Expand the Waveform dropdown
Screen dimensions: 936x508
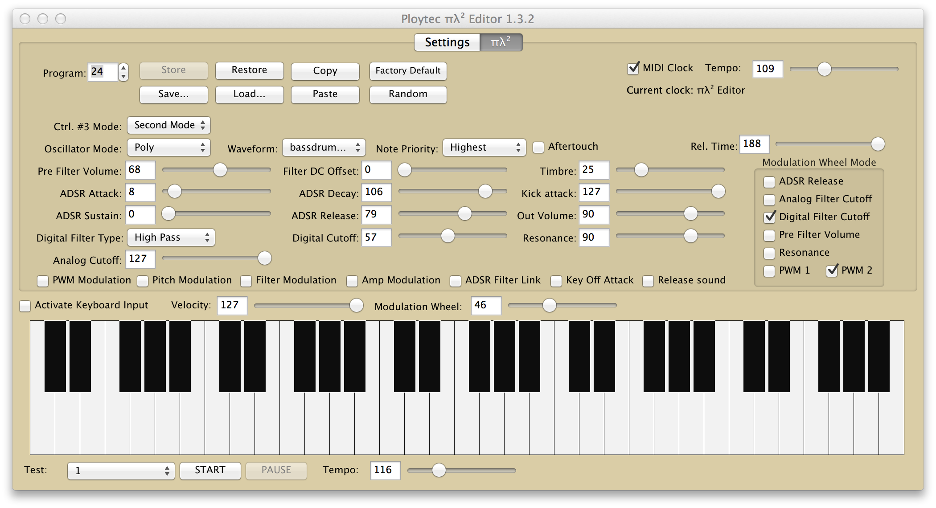[x=324, y=147]
